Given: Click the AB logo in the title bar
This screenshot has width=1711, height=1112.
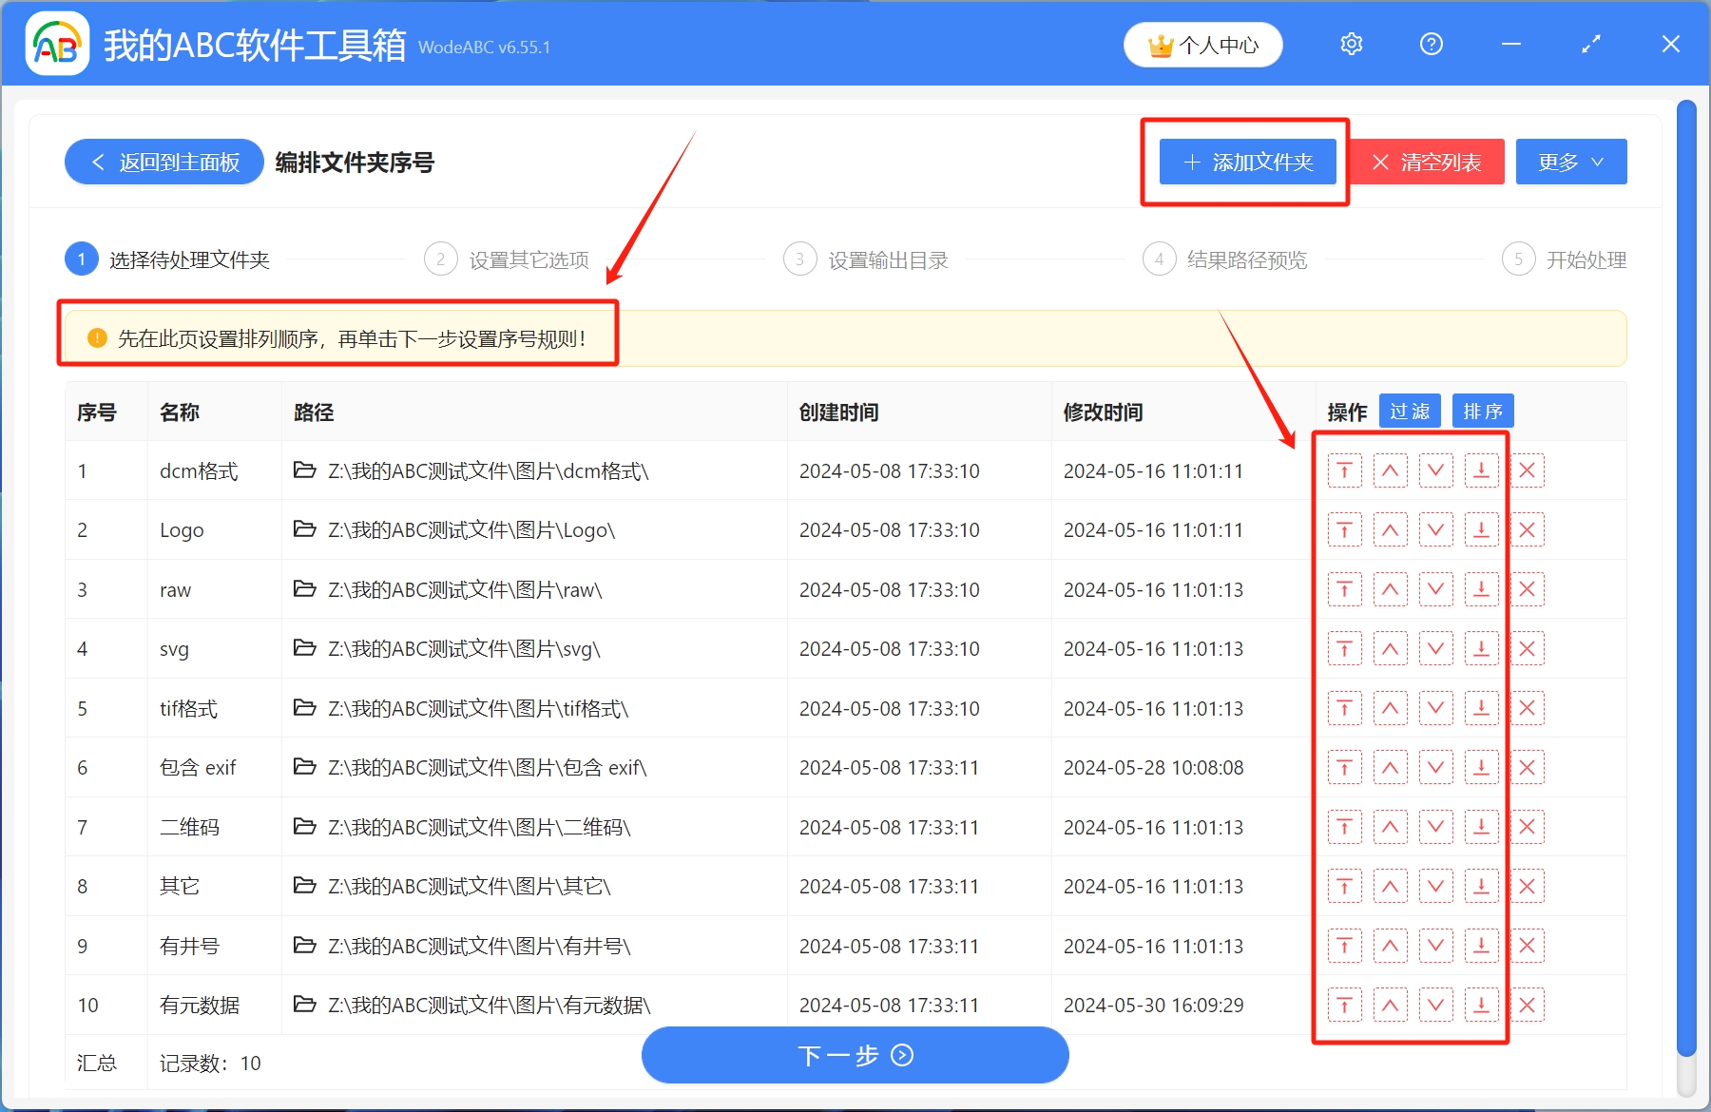Looking at the screenshot, I should [56, 43].
